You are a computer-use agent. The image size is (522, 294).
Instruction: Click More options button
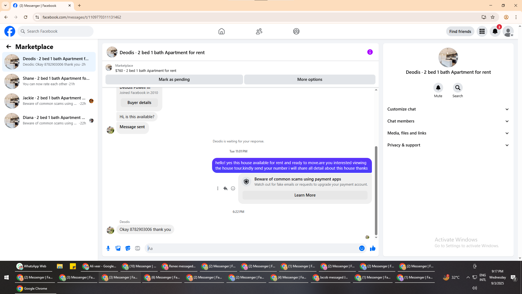(310, 79)
